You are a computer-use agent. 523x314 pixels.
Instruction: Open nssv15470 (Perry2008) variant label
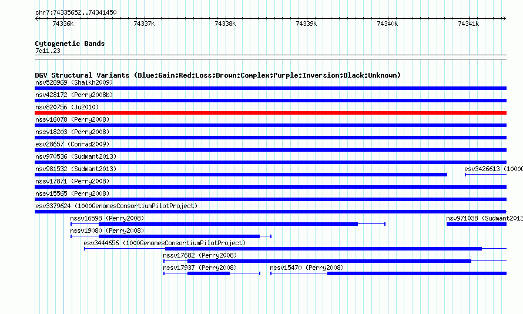click(x=307, y=268)
